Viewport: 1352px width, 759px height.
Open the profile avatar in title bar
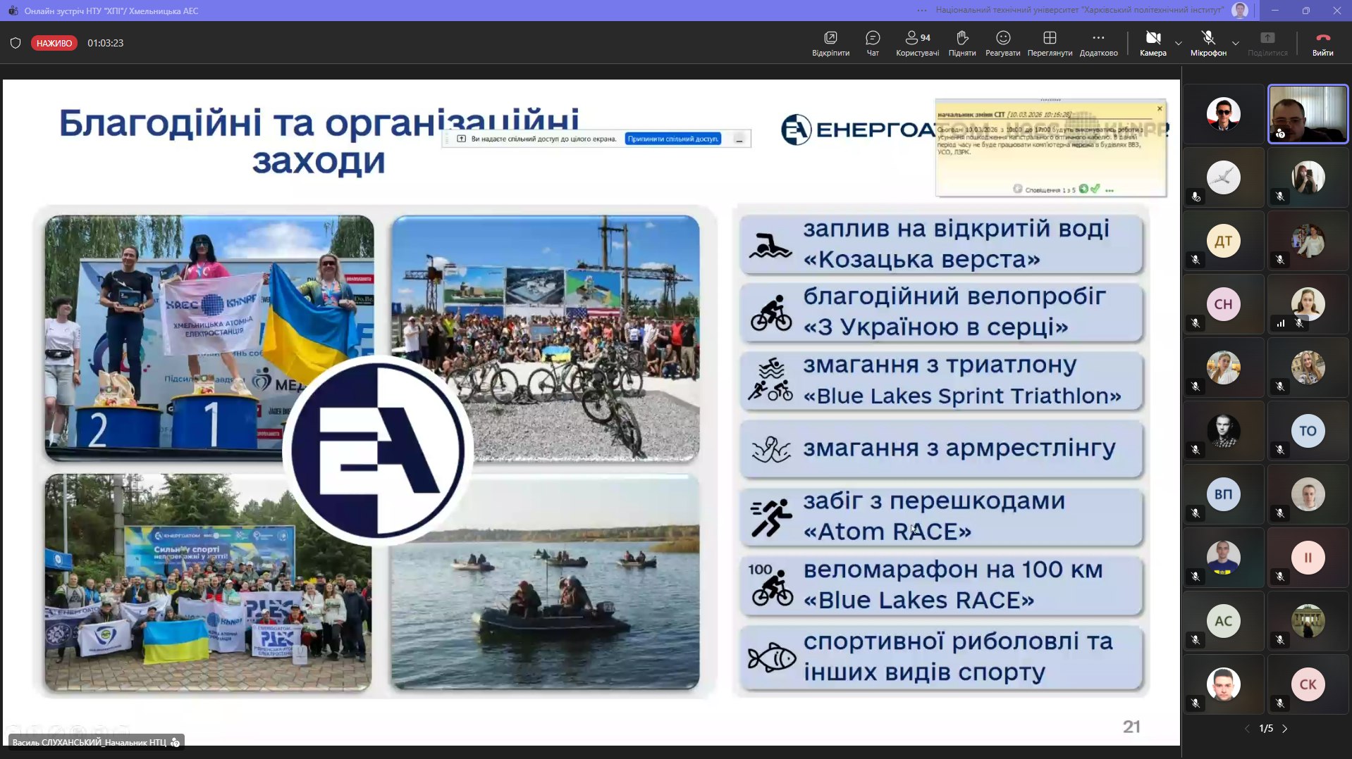(1240, 11)
